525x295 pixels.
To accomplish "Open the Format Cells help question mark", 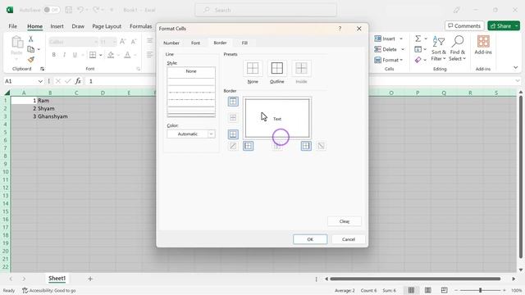I will [340, 29].
